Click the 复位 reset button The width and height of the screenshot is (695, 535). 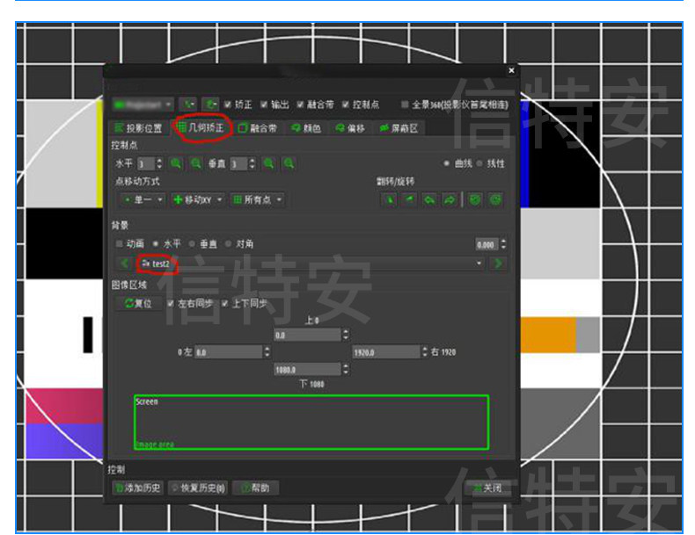138,304
